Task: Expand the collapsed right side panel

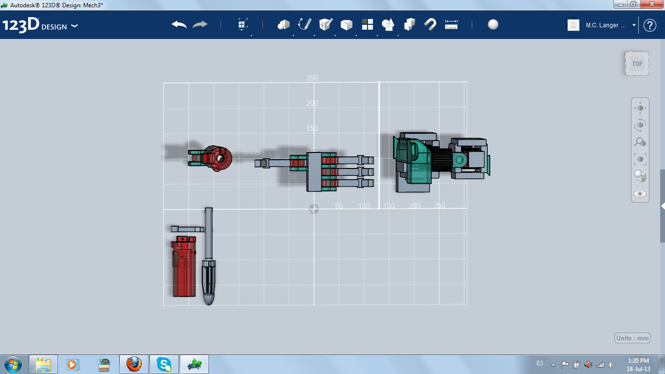Action: coord(663,206)
